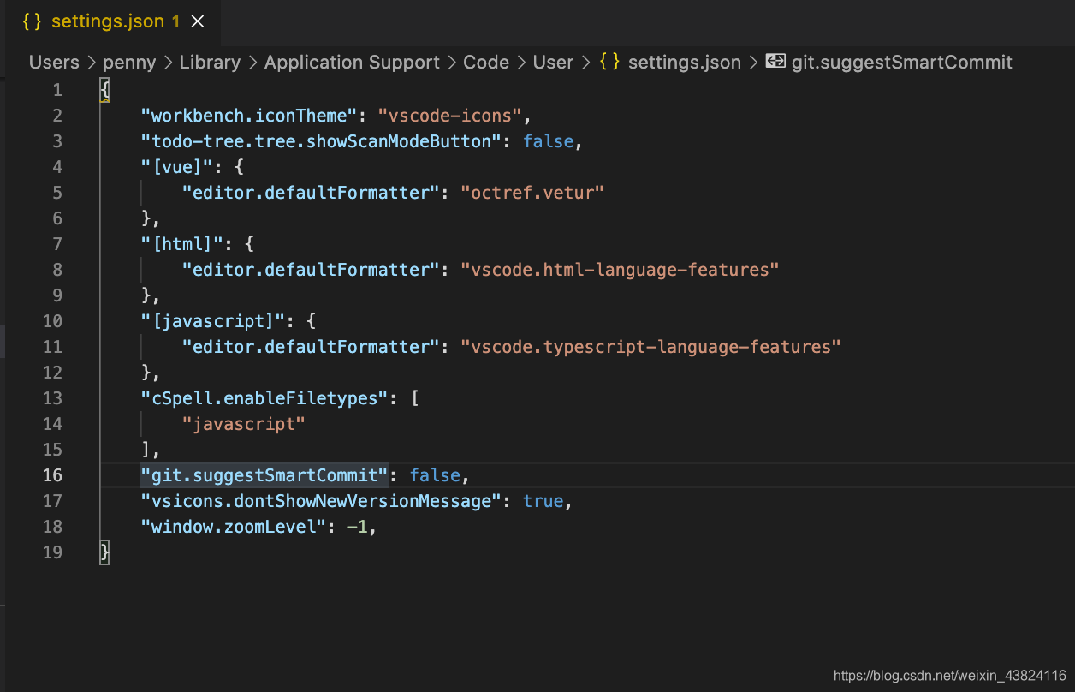Click the "octref.vetur" value
1075x692 pixels.
pos(532,193)
